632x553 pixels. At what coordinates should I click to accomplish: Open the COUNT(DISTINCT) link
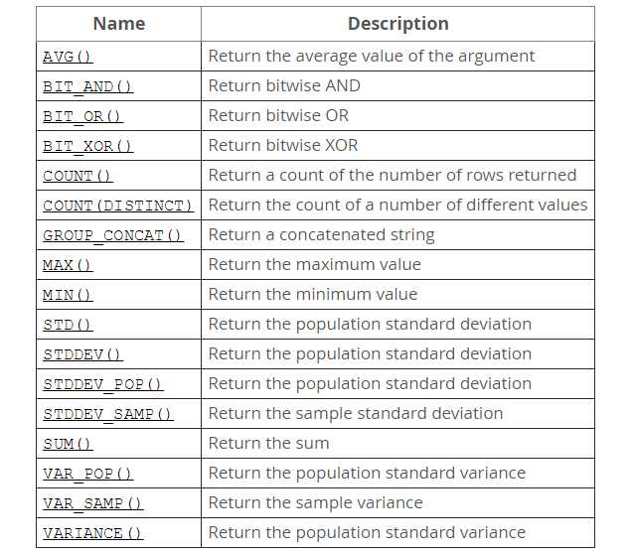(x=118, y=206)
